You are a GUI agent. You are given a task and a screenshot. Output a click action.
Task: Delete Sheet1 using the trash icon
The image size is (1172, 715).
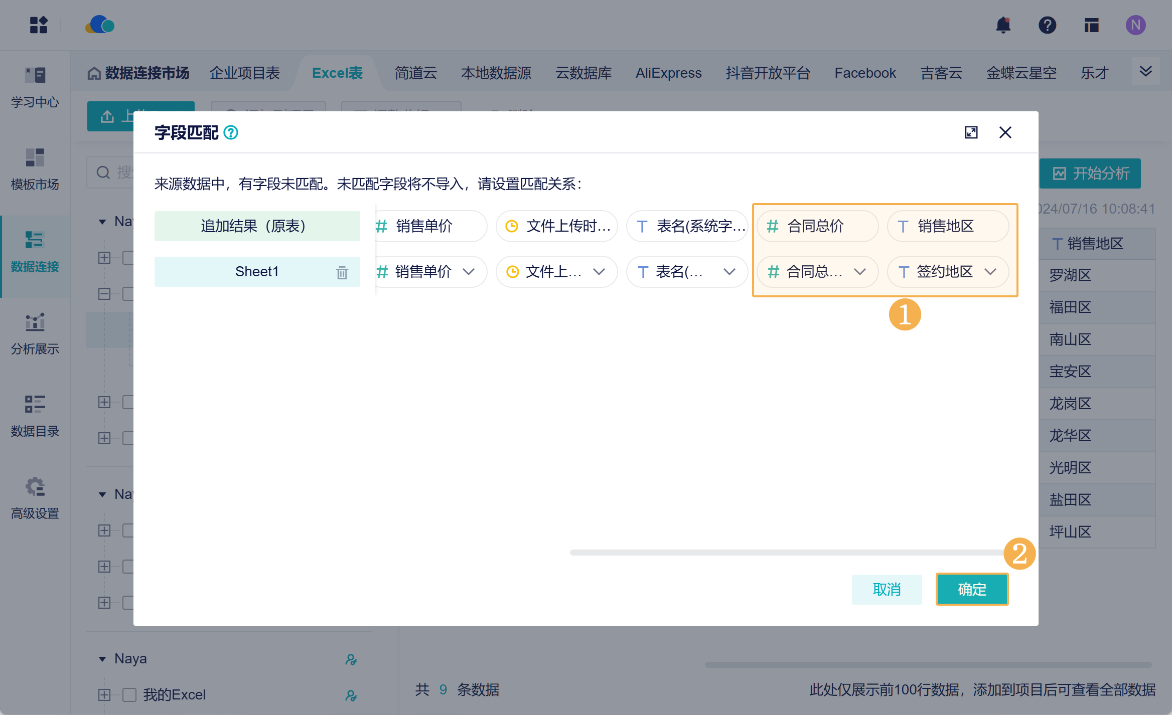coord(342,272)
